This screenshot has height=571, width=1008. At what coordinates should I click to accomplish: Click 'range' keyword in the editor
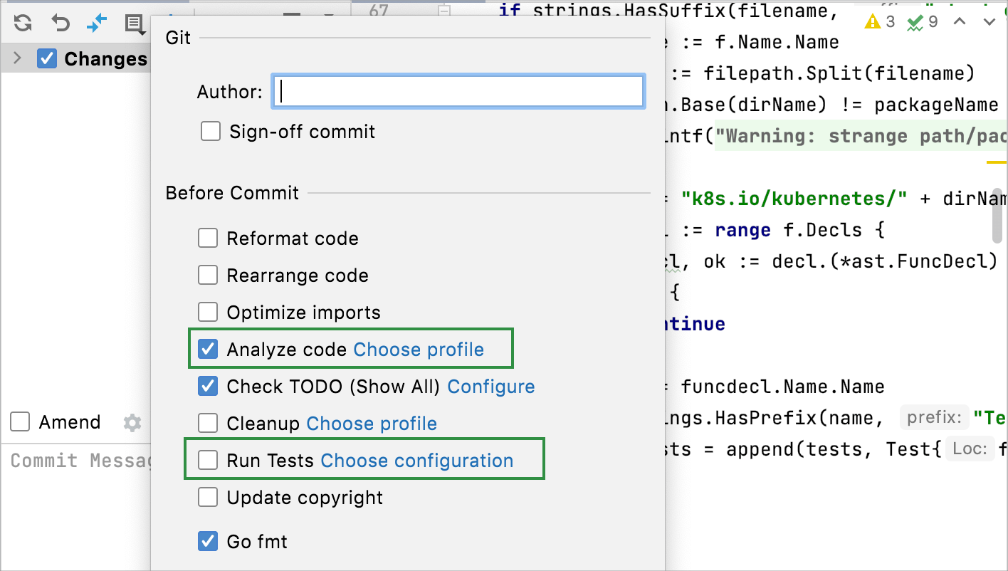point(743,230)
